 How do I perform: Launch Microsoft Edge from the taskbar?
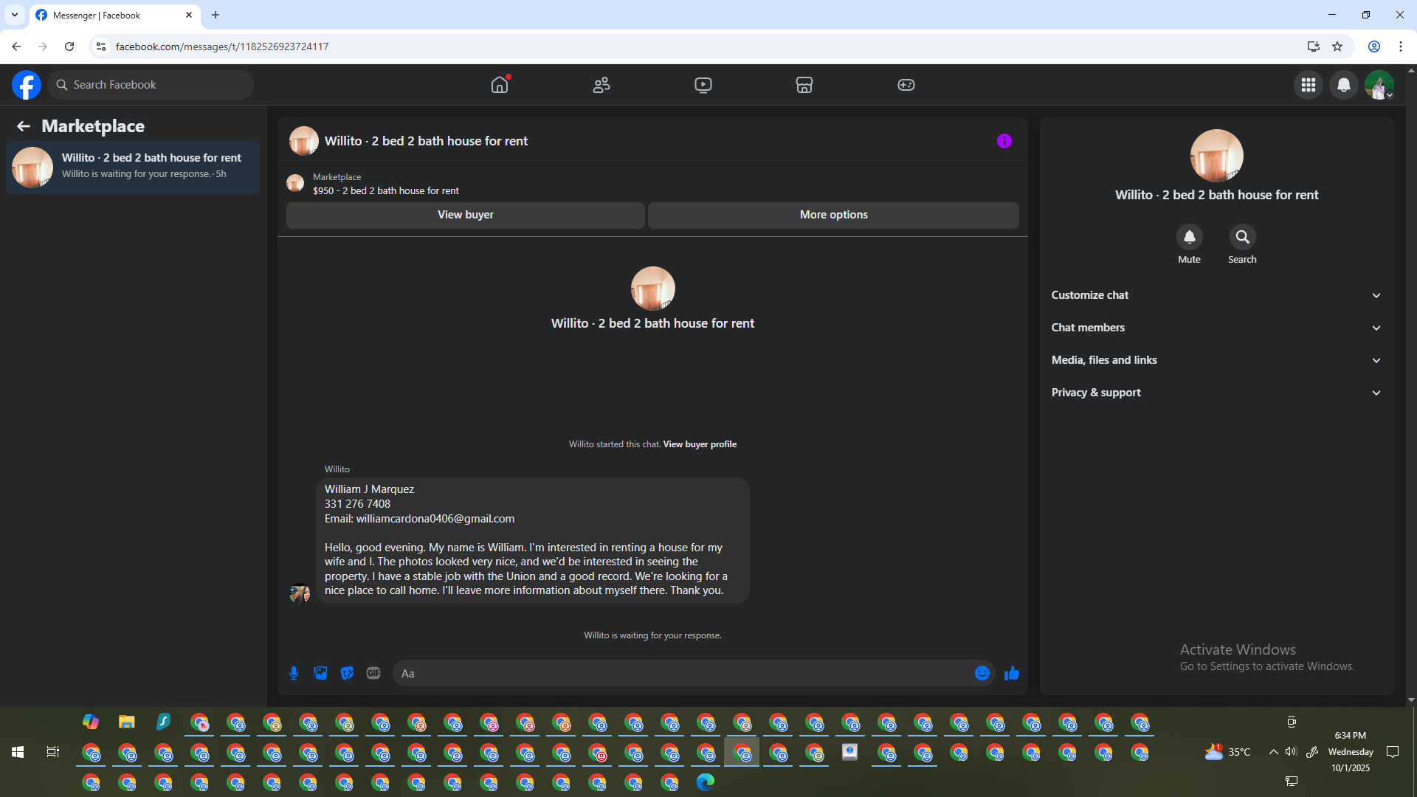(706, 782)
